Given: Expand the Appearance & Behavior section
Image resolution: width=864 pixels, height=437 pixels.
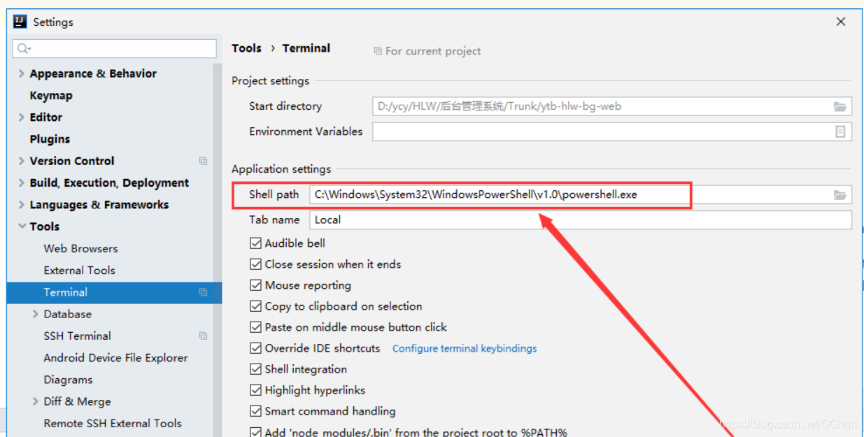Looking at the screenshot, I should (x=22, y=73).
